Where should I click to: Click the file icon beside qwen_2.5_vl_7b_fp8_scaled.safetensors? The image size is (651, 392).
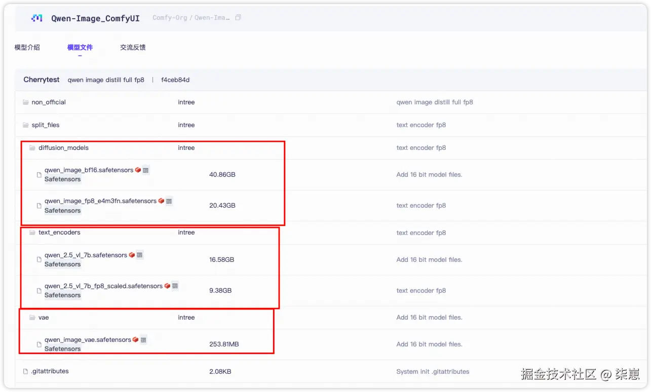pos(39,291)
